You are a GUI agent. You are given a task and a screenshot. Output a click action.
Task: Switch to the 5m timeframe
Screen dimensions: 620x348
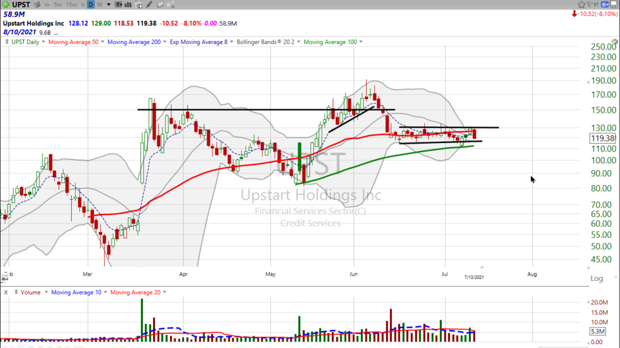tap(57, 5)
